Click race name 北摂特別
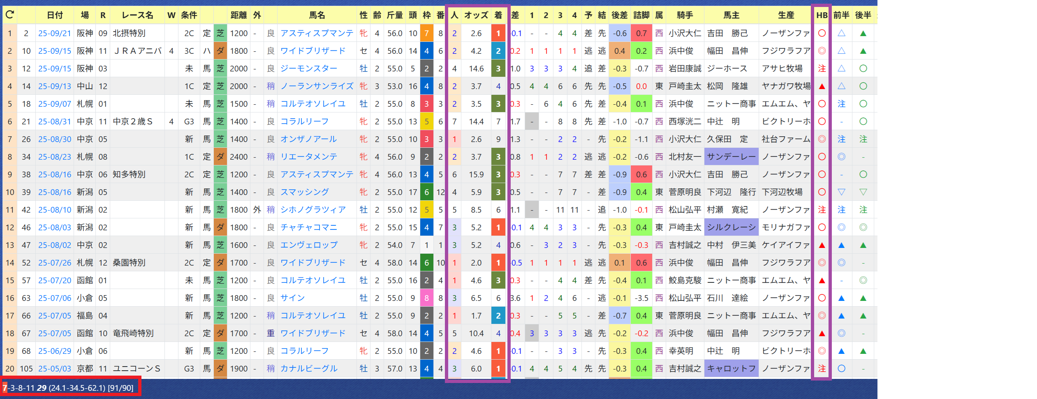The image size is (1037, 399). (129, 33)
